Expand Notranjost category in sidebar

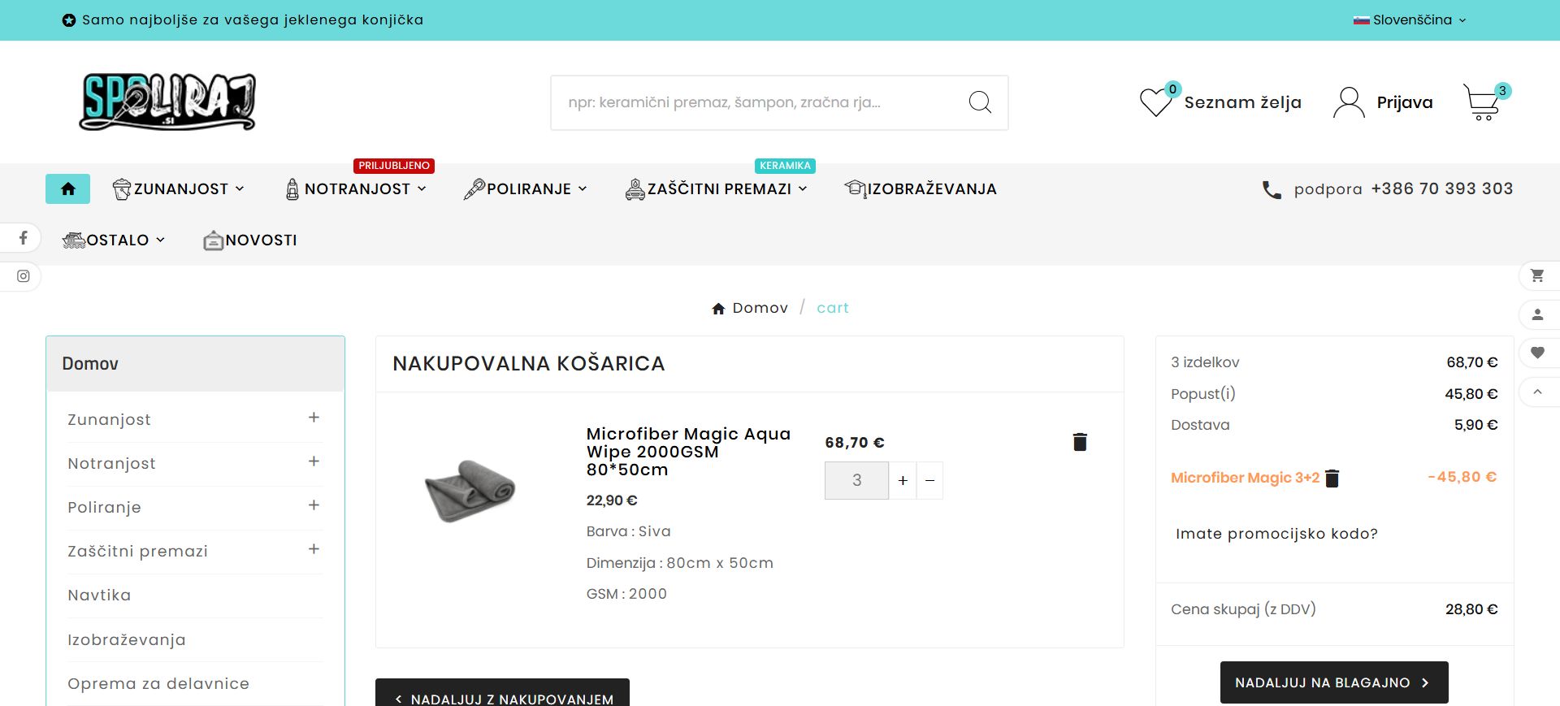[x=314, y=461]
